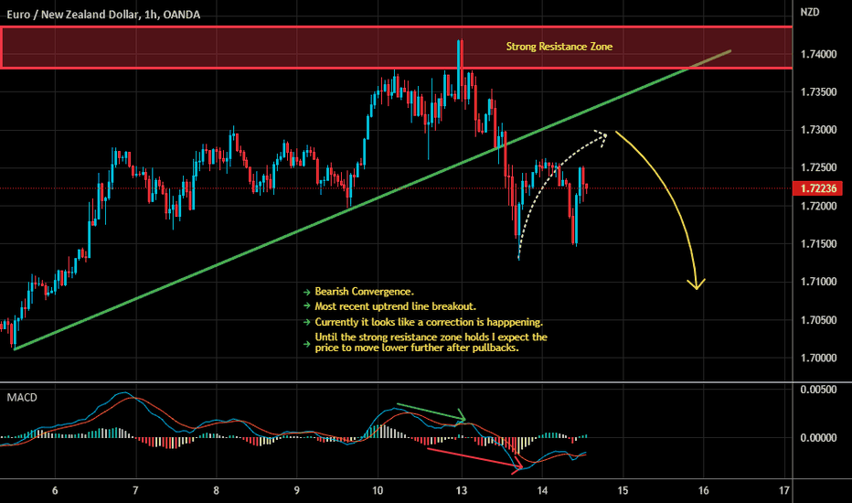Click date 14 on the time axis

coord(542,490)
